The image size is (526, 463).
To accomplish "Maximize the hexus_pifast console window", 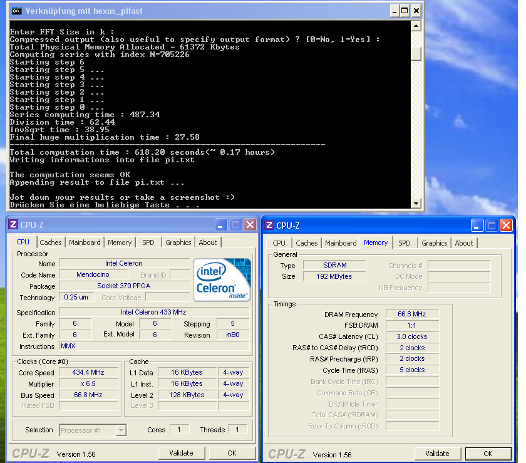I will click(x=405, y=11).
